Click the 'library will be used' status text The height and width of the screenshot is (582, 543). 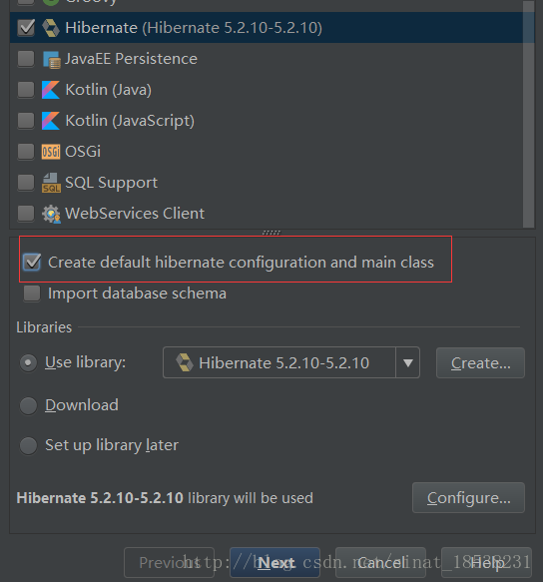[x=251, y=498]
